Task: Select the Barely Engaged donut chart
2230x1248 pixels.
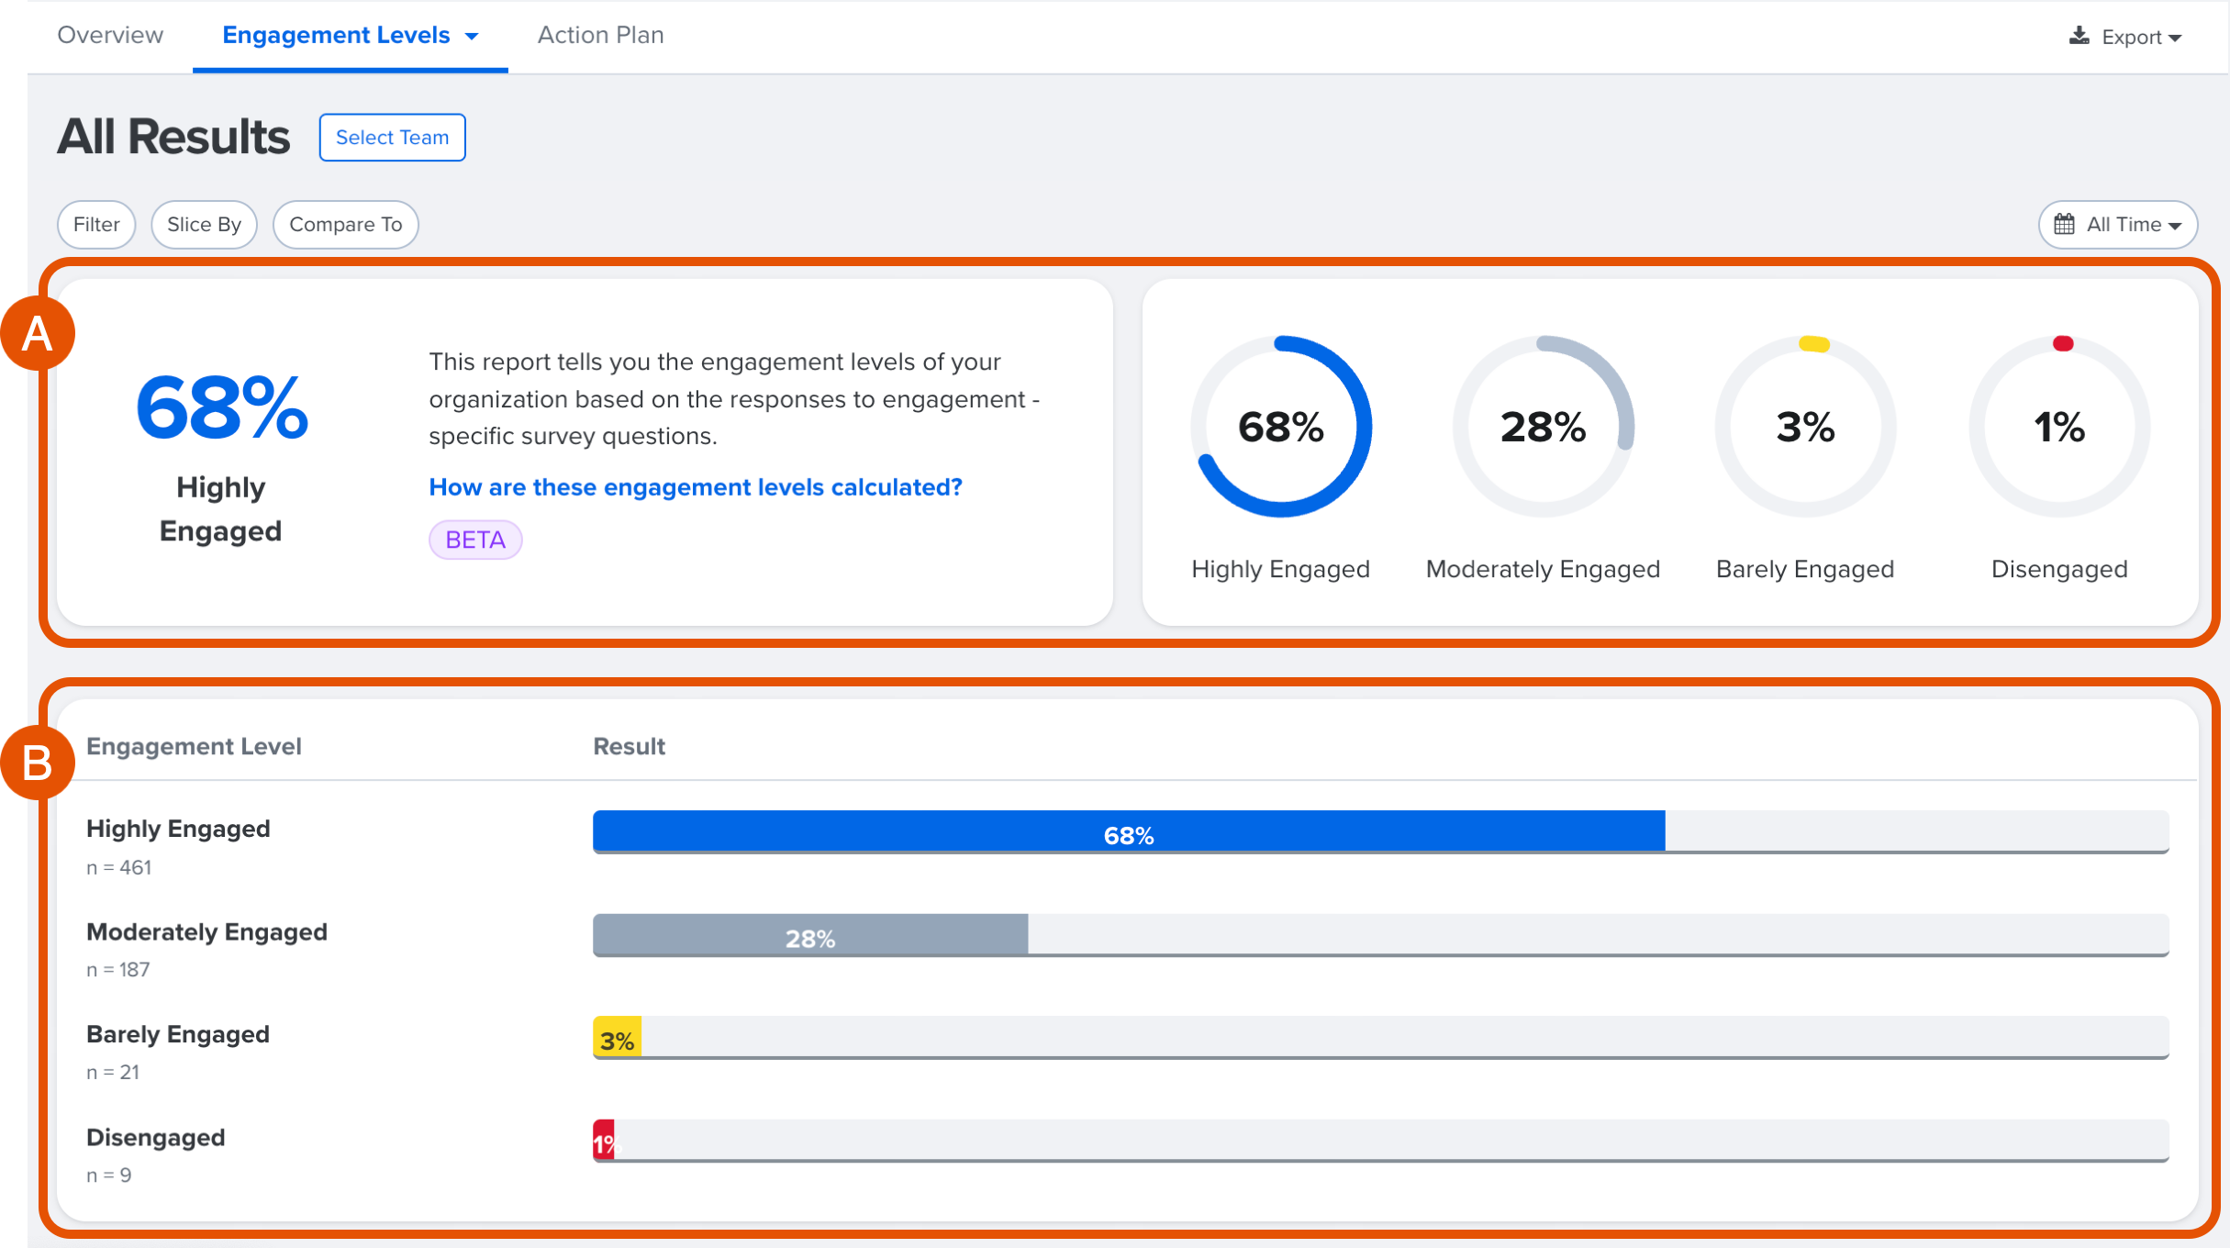Action: click(1804, 427)
